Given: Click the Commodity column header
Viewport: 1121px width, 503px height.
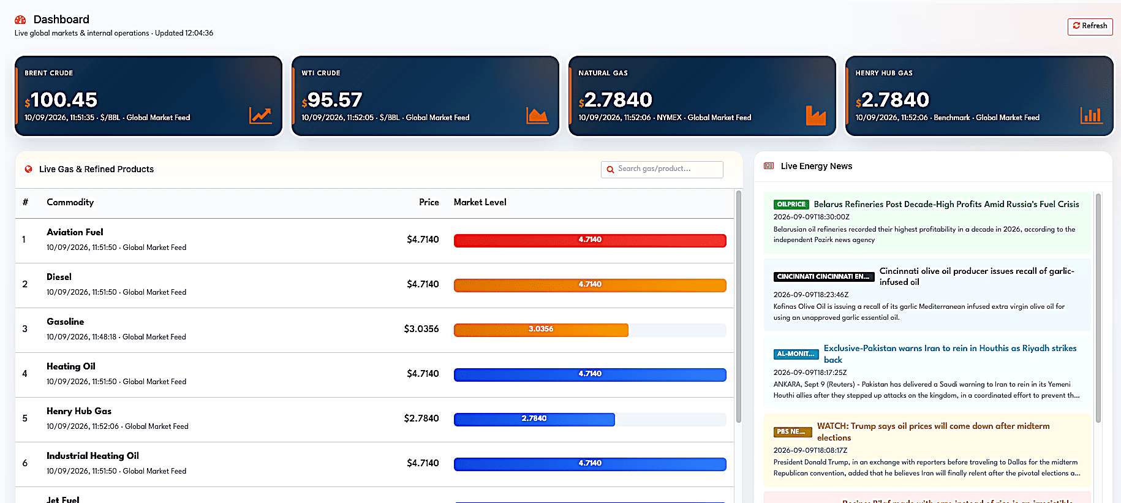Looking at the screenshot, I should pos(70,202).
